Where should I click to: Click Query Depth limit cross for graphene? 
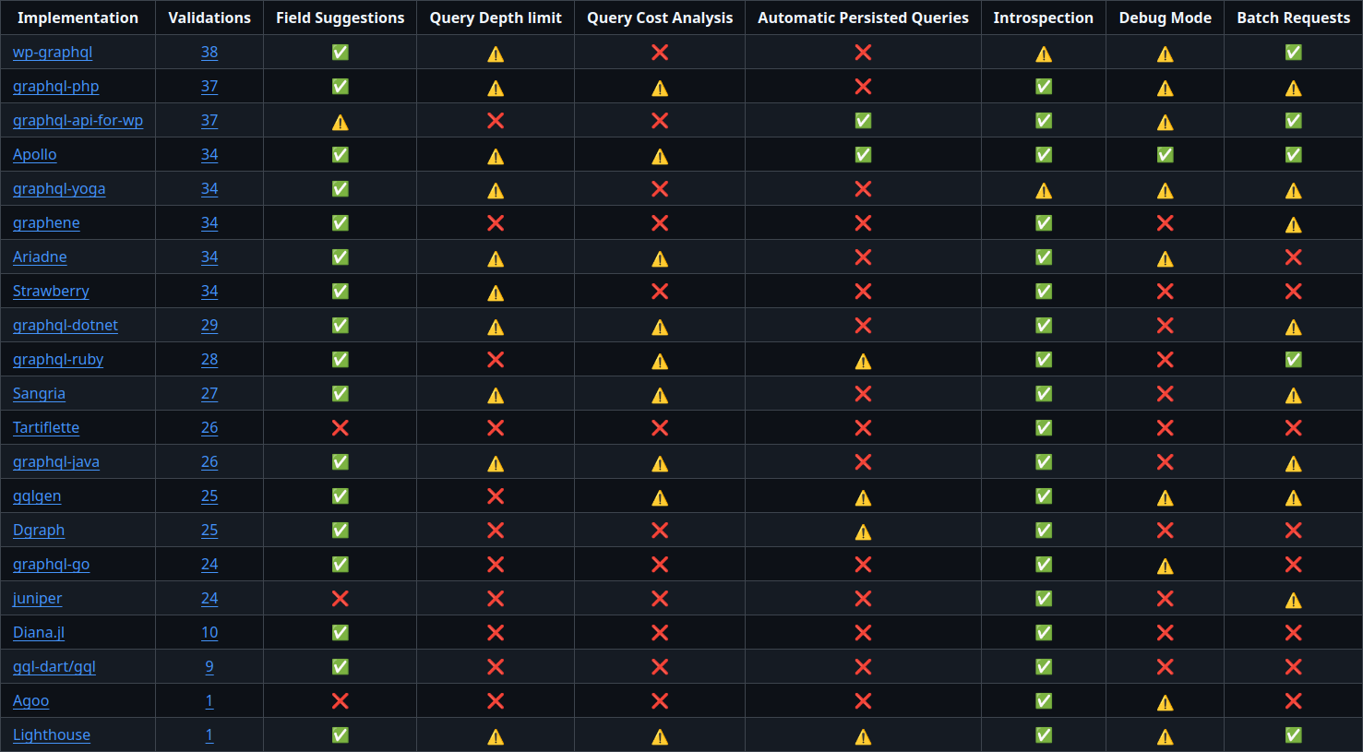tap(496, 223)
